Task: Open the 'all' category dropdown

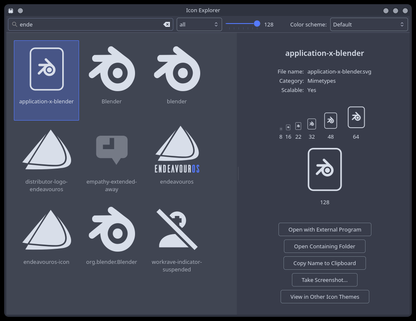Action: [x=199, y=24]
